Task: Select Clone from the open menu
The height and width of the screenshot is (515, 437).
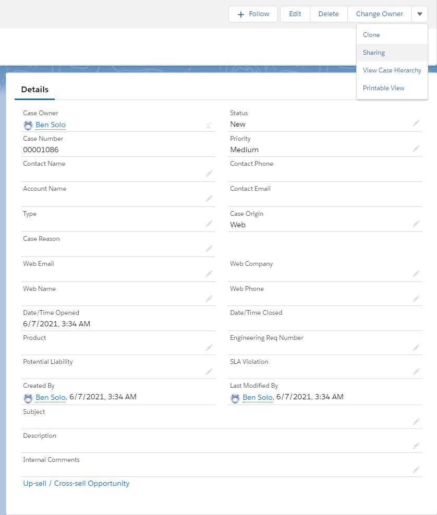Action: click(x=371, y=34)
